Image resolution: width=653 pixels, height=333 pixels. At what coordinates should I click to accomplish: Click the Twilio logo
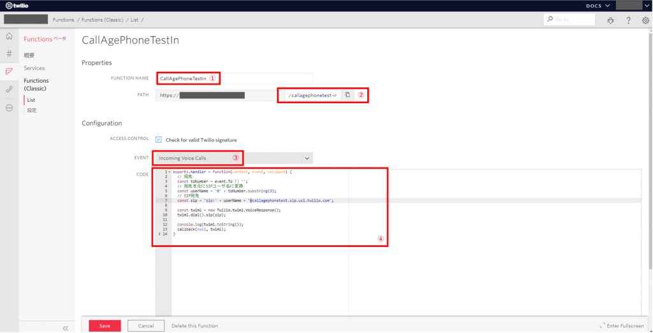(17, 5)
